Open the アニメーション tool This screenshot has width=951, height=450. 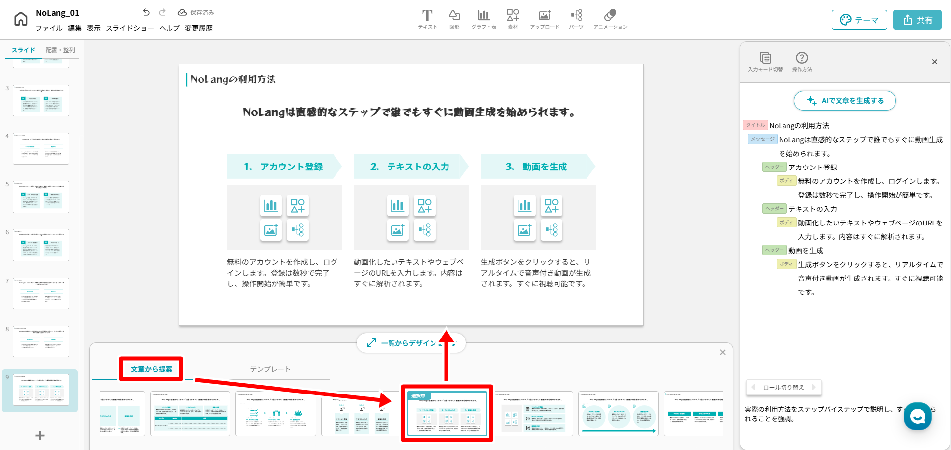pyautogui.click(x=610, y=19)
